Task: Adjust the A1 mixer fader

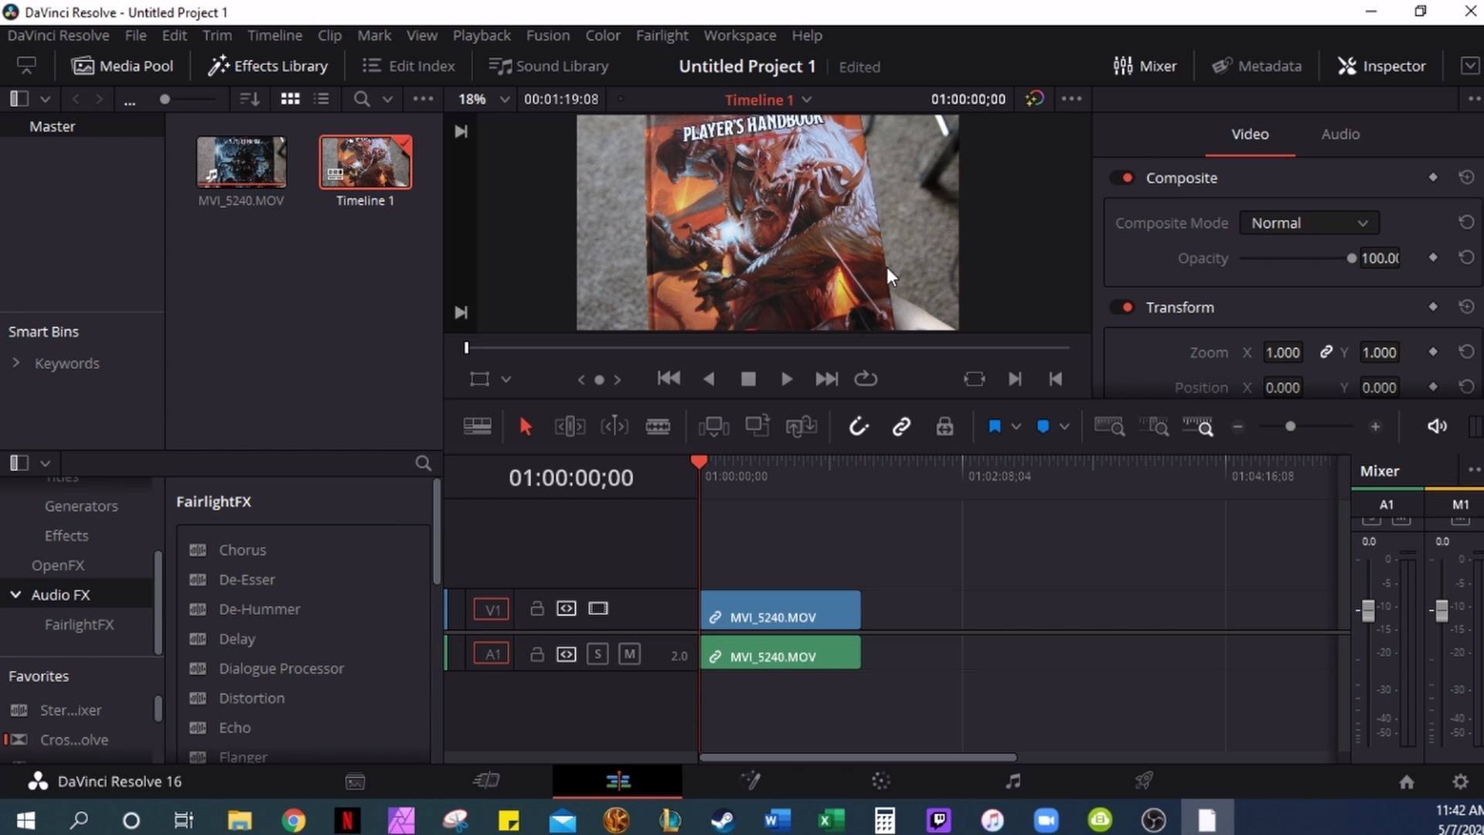Action: pyautogui.click(x=1368, y=611)
